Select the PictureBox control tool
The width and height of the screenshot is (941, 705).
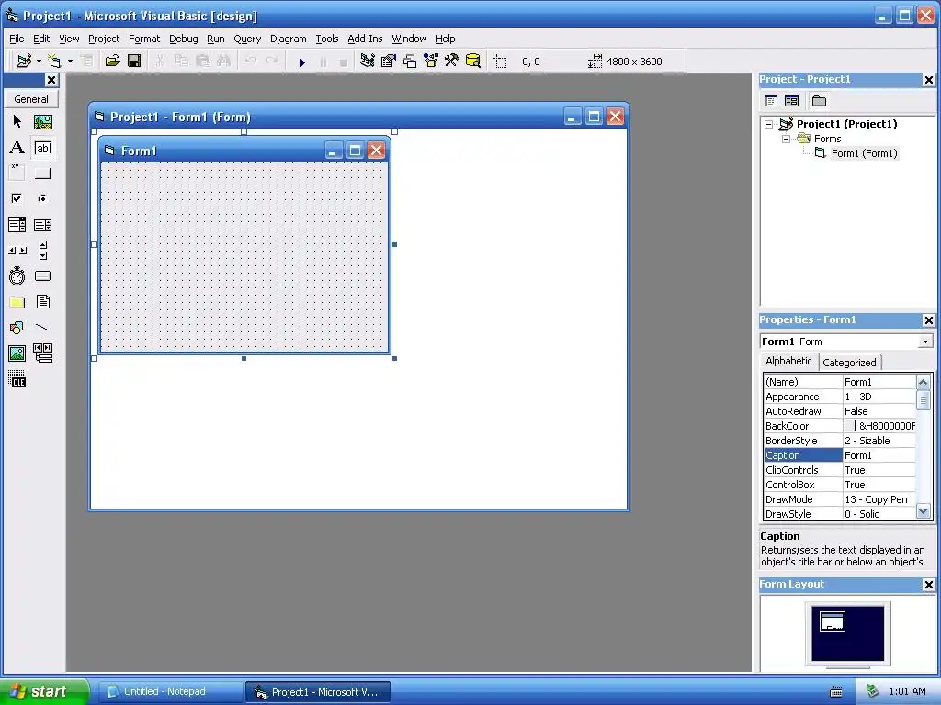point(42,122)
